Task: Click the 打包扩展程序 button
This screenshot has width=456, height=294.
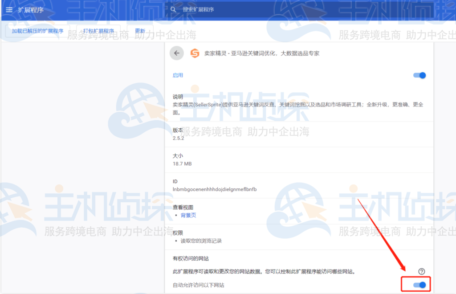Action: point(99,30)
